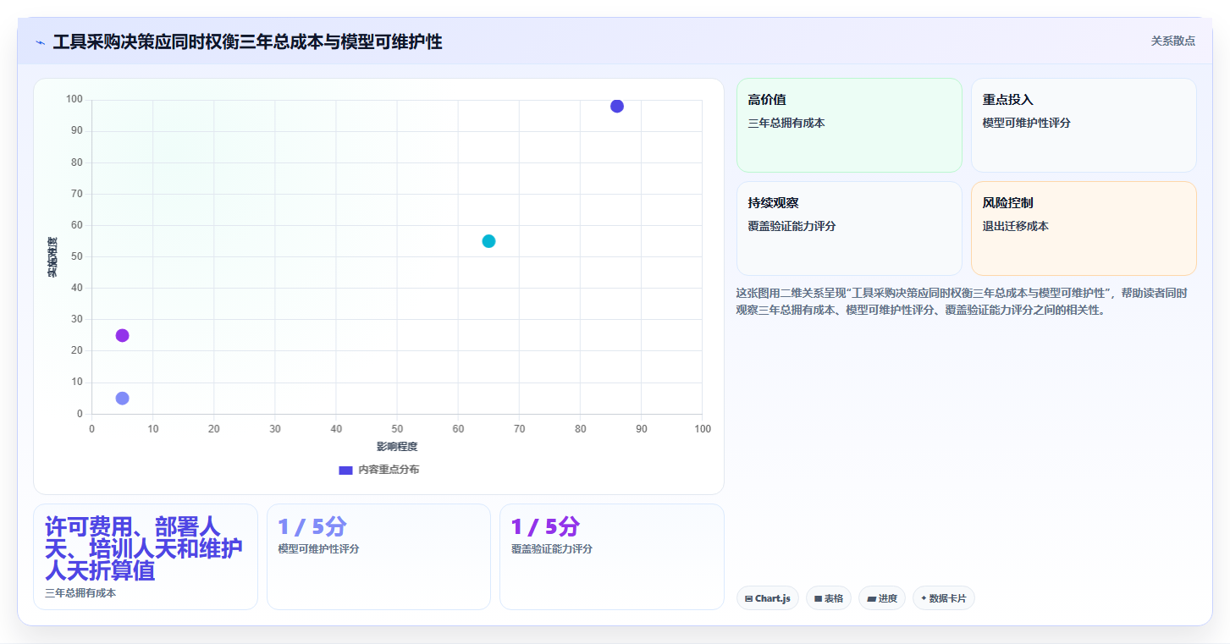The image size is (1230, 644).
Task: Open the 持续观察 card
Action: 849,228
